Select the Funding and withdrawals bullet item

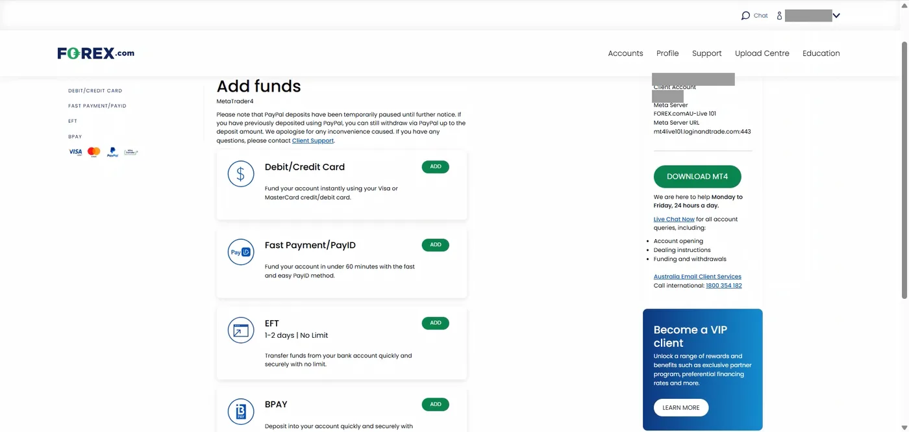690,259
